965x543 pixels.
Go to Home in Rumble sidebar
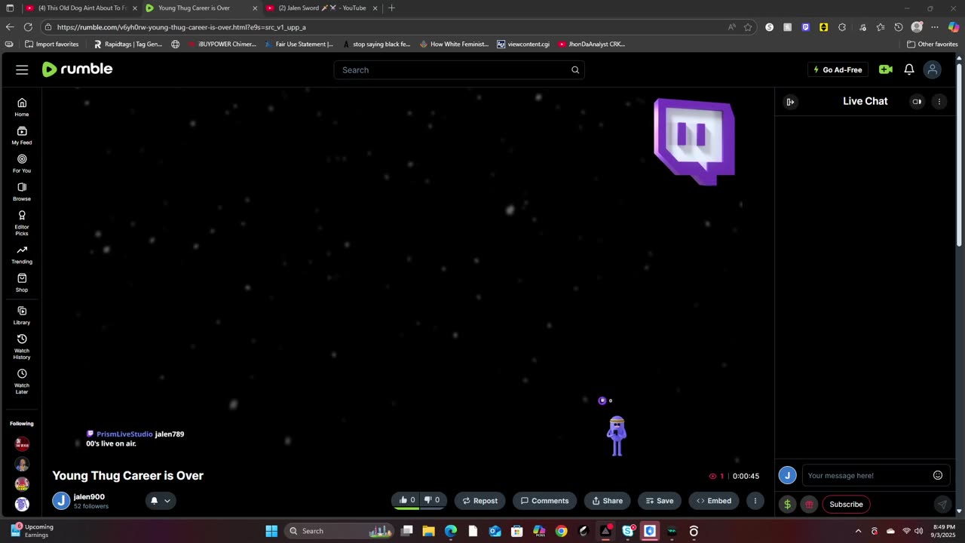click(x=22, y=107)
